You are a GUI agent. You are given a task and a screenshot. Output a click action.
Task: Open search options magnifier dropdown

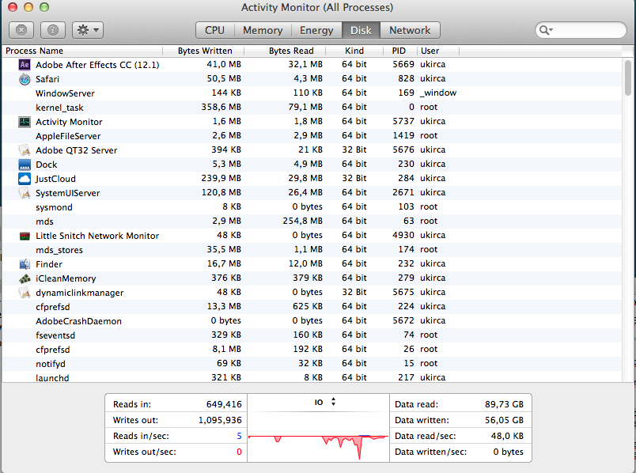click(546, 30)
